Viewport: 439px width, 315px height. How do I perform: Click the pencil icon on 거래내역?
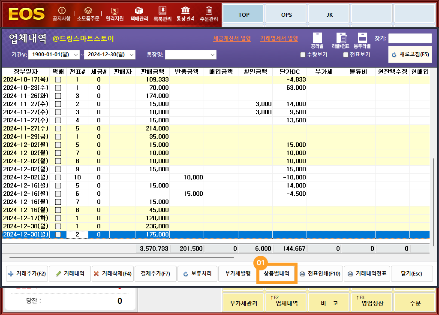click(x=58, y=274)
